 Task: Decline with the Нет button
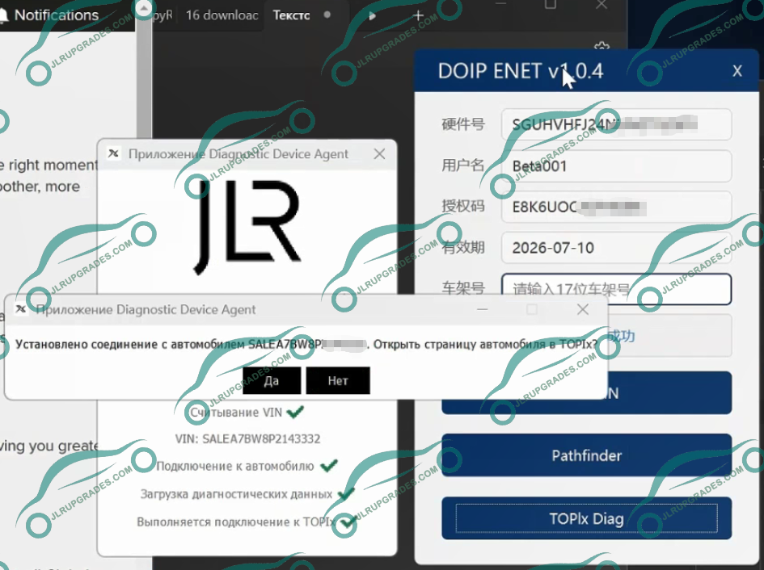coord(338,380)
